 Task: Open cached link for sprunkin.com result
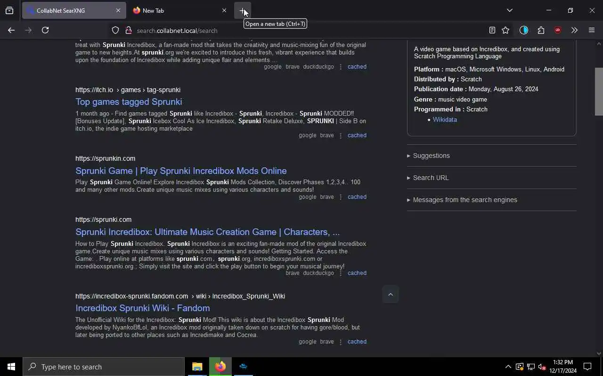pyautogui.click(x=357, y=197)
